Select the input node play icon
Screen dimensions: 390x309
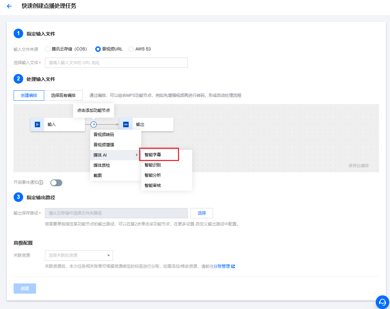(37, 124)
